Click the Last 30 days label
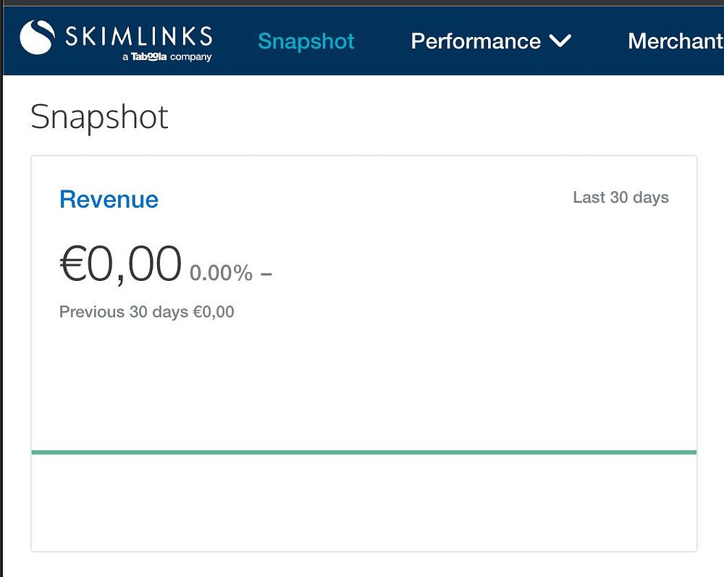 [x=620, y=197]
